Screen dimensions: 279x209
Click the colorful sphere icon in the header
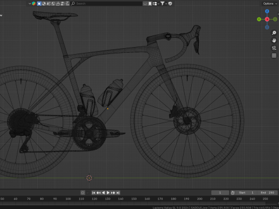click(x=34, y=3)
